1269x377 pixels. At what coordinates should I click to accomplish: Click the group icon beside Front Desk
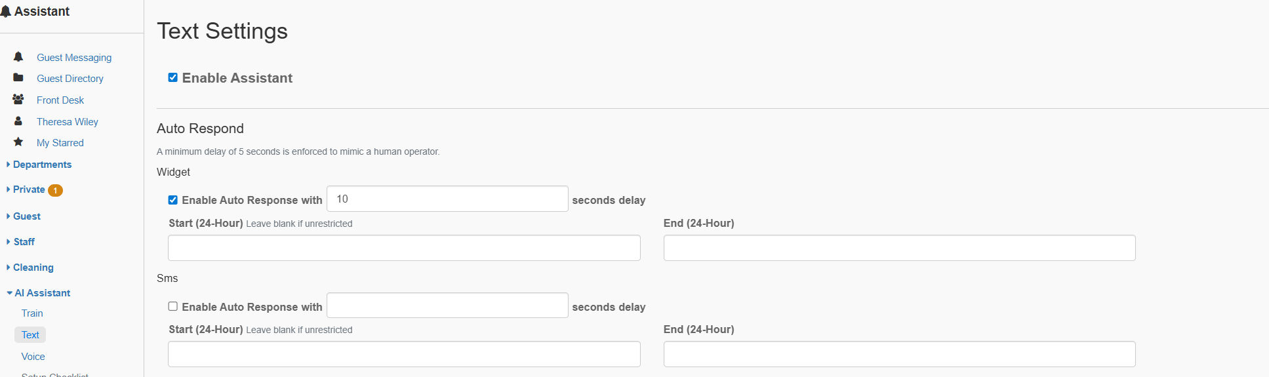click(x=18, y=100)
